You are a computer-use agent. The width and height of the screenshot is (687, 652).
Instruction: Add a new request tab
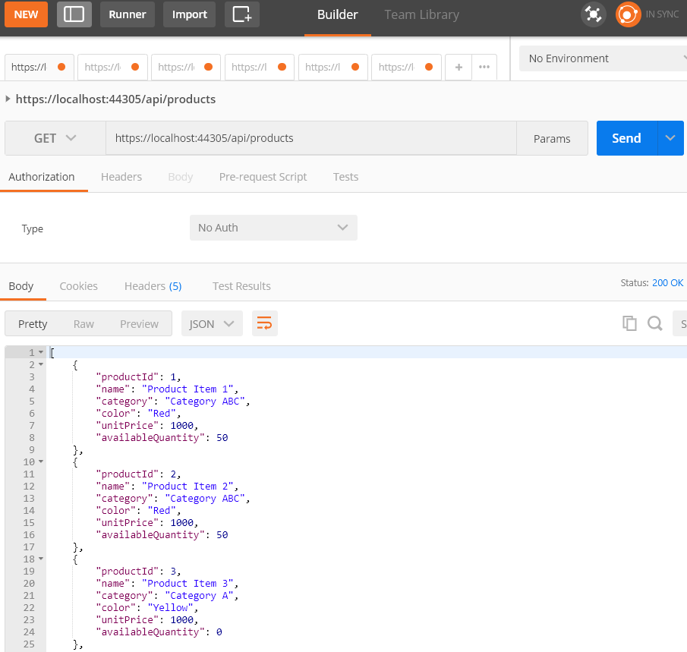click(459, 67)
